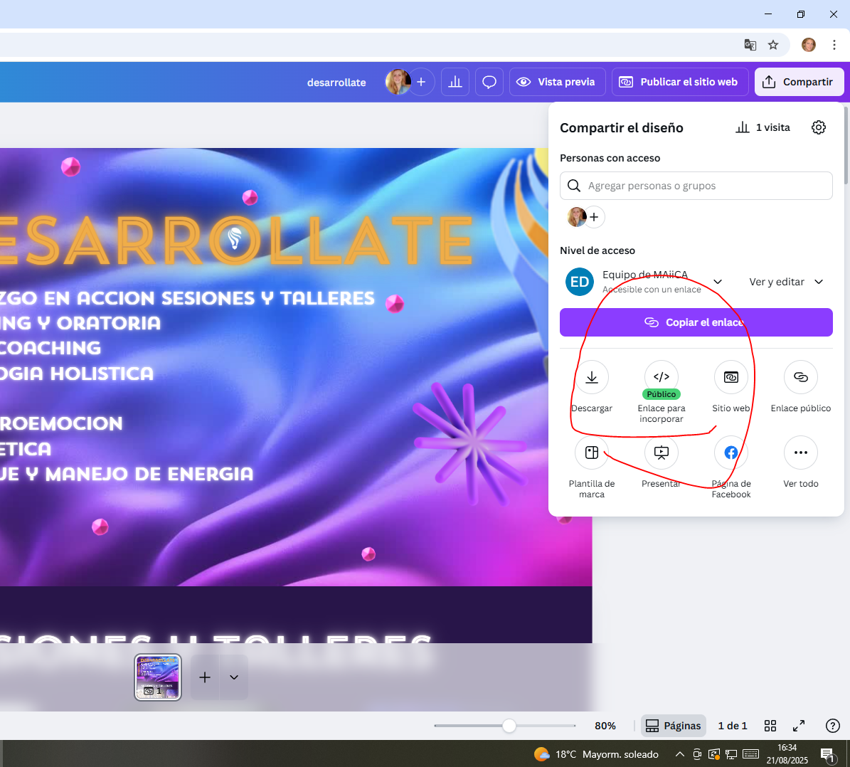
Task: Click the Agregar personas o grupos field
Action: click(x=696, y=186)
